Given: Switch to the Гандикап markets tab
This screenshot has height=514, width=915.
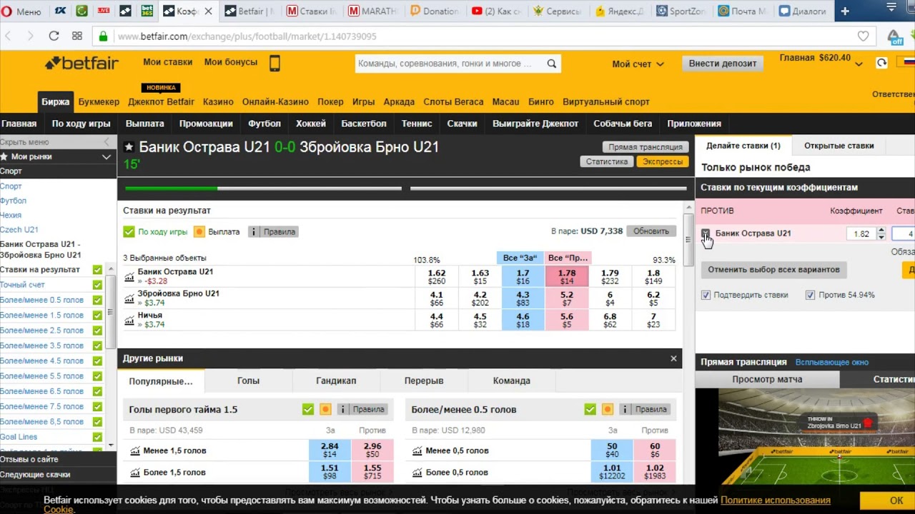Looking at the screenshot, I should [x=336, y=381].
